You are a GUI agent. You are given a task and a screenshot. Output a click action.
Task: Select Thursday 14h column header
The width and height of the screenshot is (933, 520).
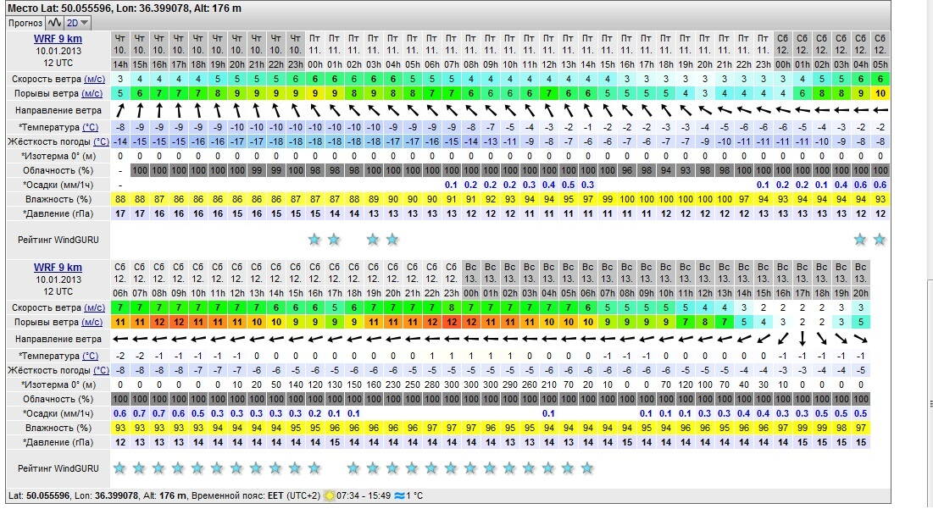coord(119,51)
